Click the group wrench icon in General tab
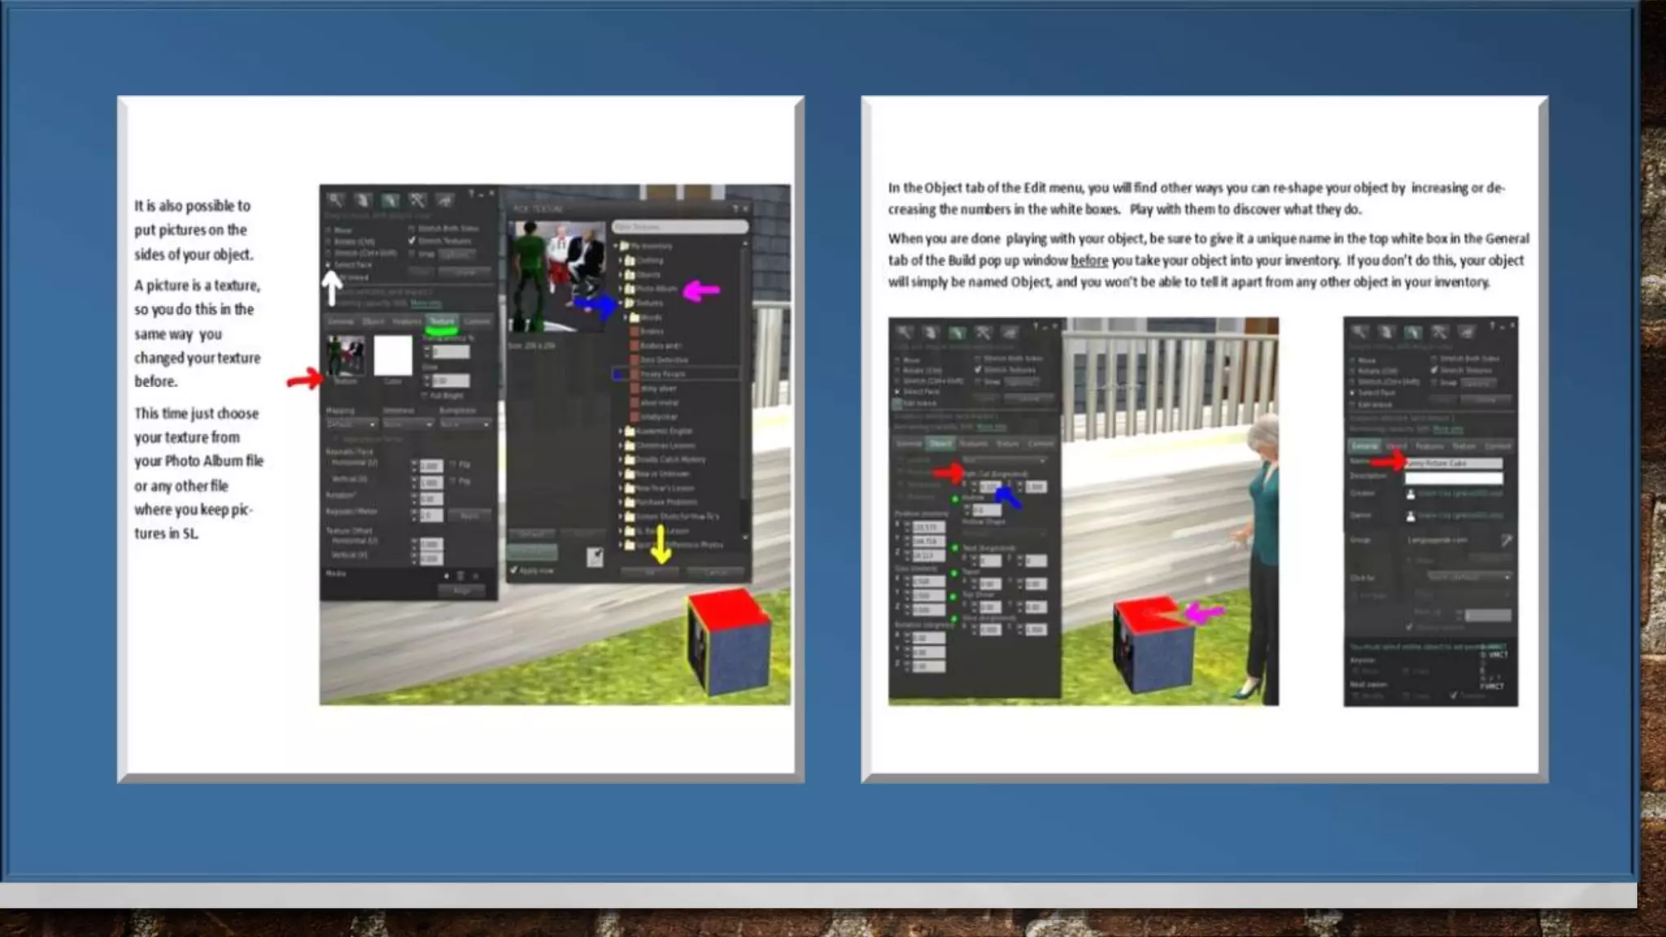 (x=1506, y=540)
